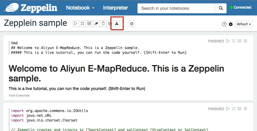Click the Zepplein sample notebook title
Screen dimensions: 257x131
pyautogui.click(x=36, y=23)
